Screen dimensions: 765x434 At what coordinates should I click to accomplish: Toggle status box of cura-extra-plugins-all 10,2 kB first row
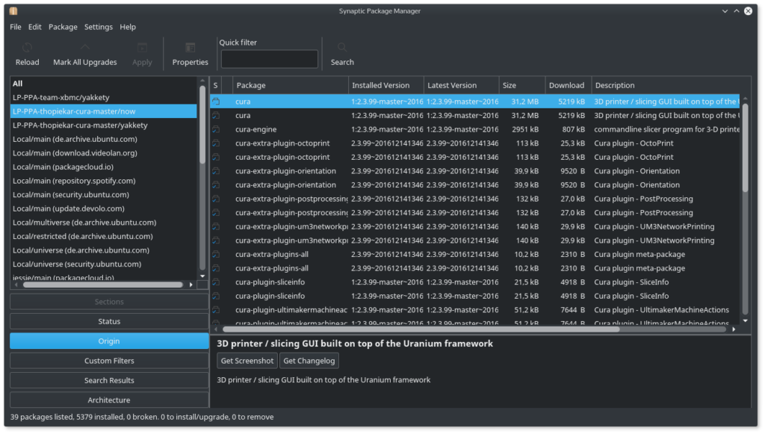click(216, 255)
